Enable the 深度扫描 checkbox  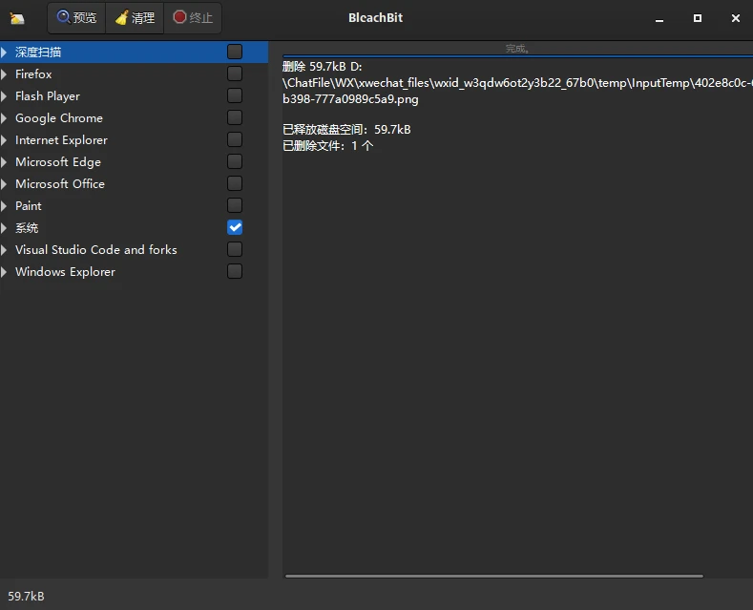pyautogui.click(x=235, y=52)
